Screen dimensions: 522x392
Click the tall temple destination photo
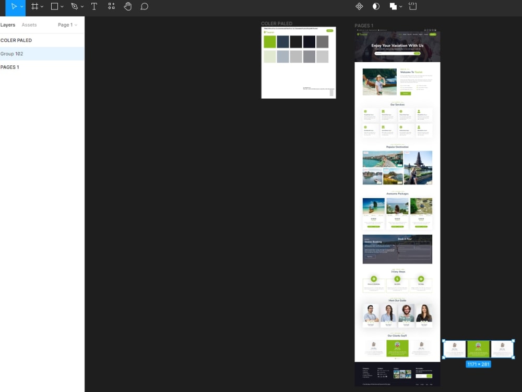pos(418,168)
